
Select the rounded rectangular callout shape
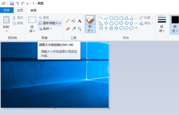point(121,28)
